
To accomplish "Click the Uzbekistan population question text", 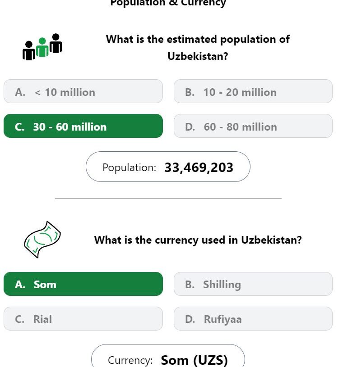I will coord(198,48).
